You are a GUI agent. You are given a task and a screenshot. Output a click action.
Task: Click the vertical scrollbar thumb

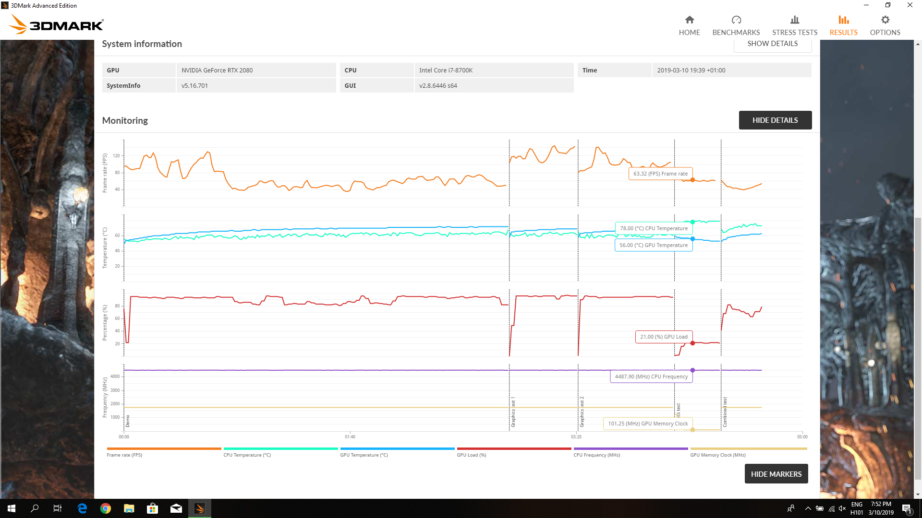click(918, 348)
